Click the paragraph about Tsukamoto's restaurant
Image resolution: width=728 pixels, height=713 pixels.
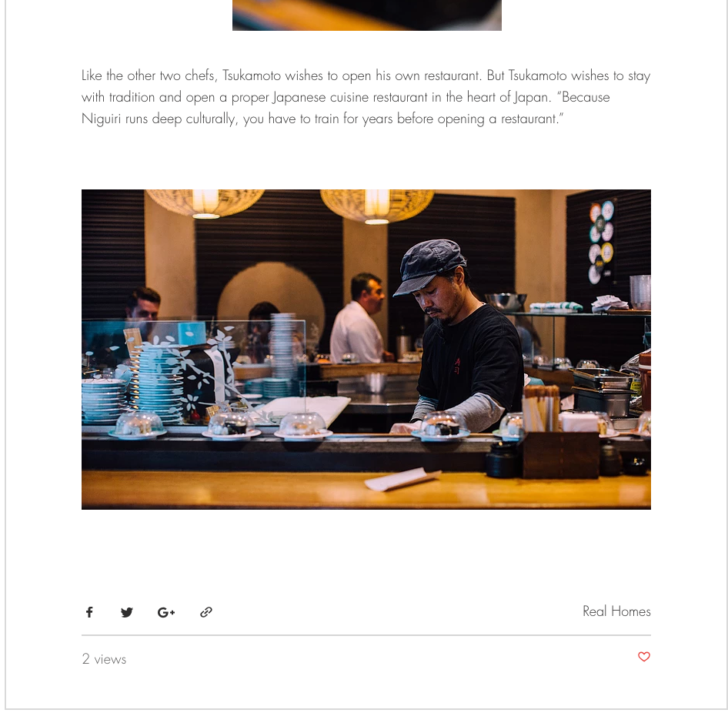pyautogui.click(x=366, y=96)
